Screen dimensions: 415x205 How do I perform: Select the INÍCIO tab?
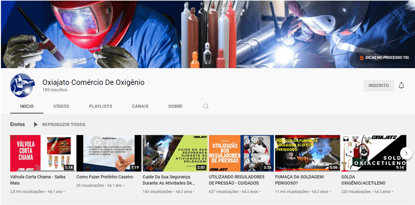click(27, 106)
